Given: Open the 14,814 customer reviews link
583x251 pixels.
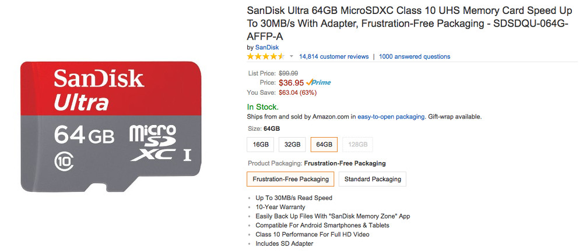Looking at the screenshot, I should pos(333,57).
